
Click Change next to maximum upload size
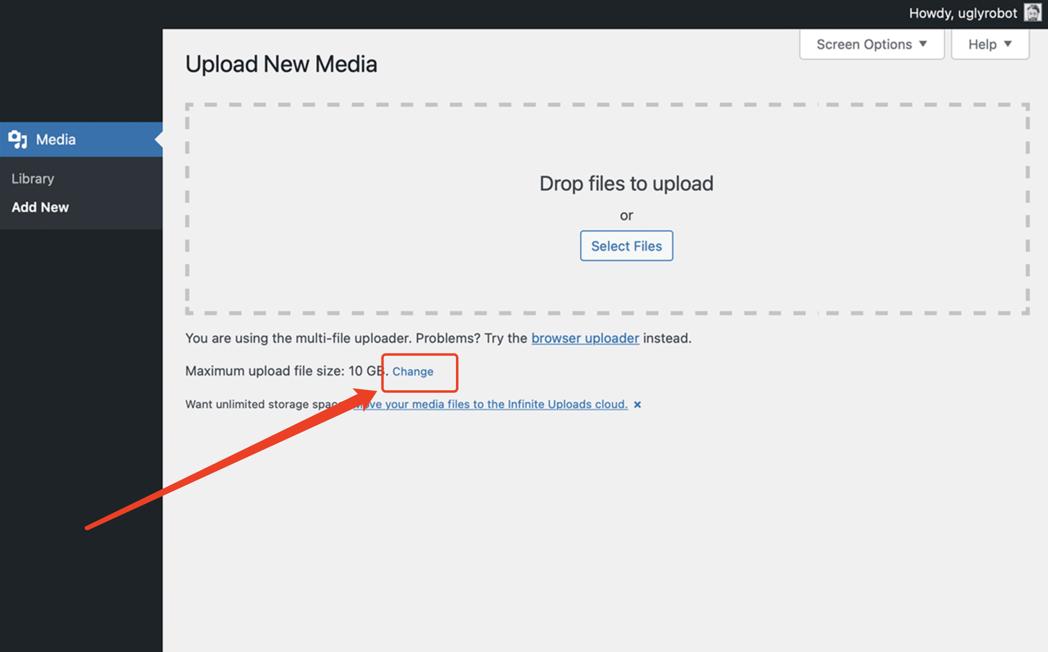point(412,371)
